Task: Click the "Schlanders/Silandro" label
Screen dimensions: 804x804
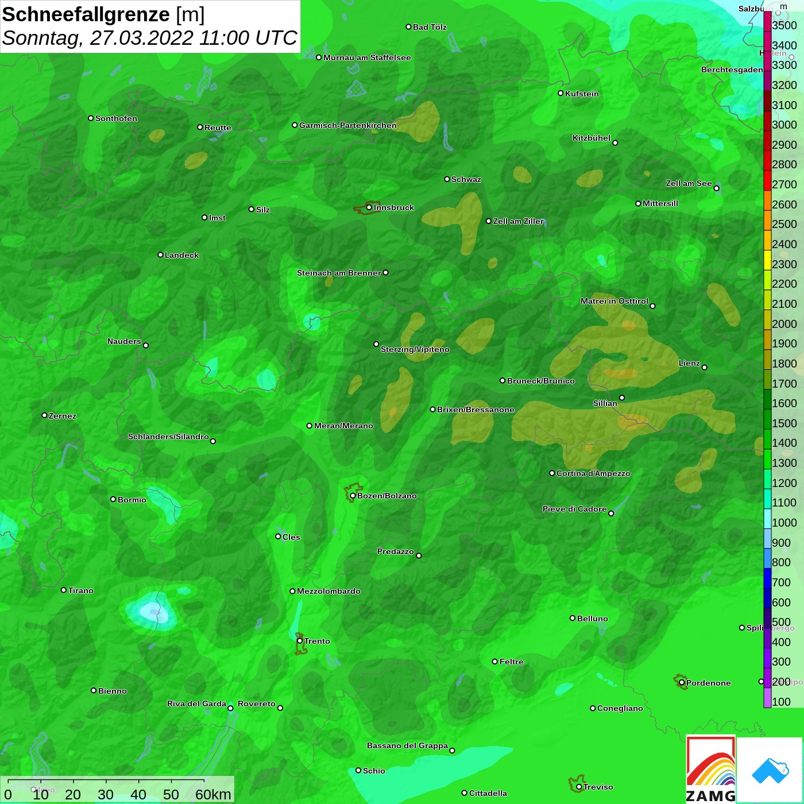Action: (168, 436)
